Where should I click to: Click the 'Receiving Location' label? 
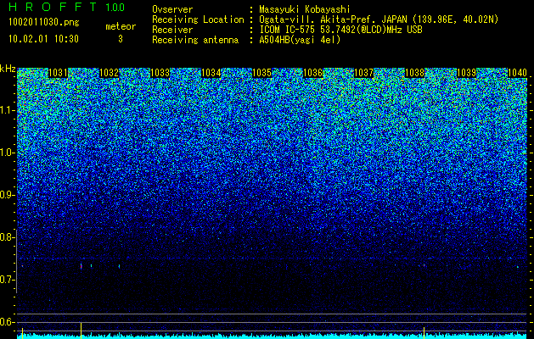coord(198,19)
